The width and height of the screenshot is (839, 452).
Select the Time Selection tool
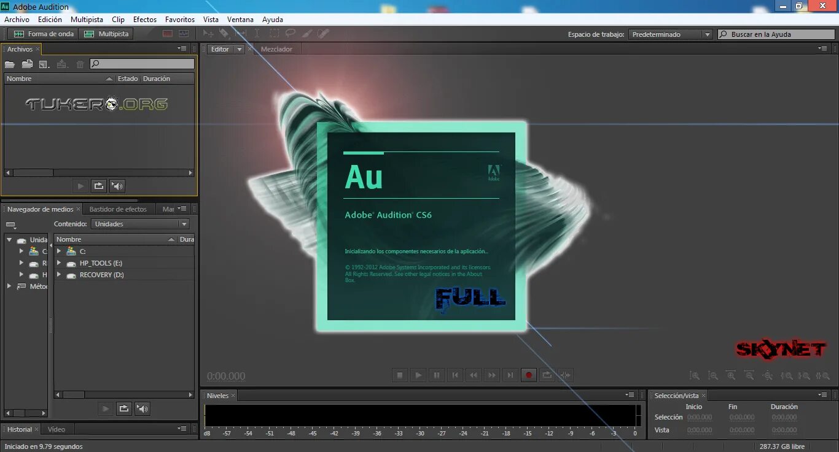pyautogui.click(x=257, y=34)
